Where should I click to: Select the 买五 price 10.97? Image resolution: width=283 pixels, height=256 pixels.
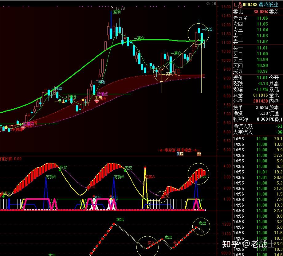pyautogui.click(x=262, y=72)
